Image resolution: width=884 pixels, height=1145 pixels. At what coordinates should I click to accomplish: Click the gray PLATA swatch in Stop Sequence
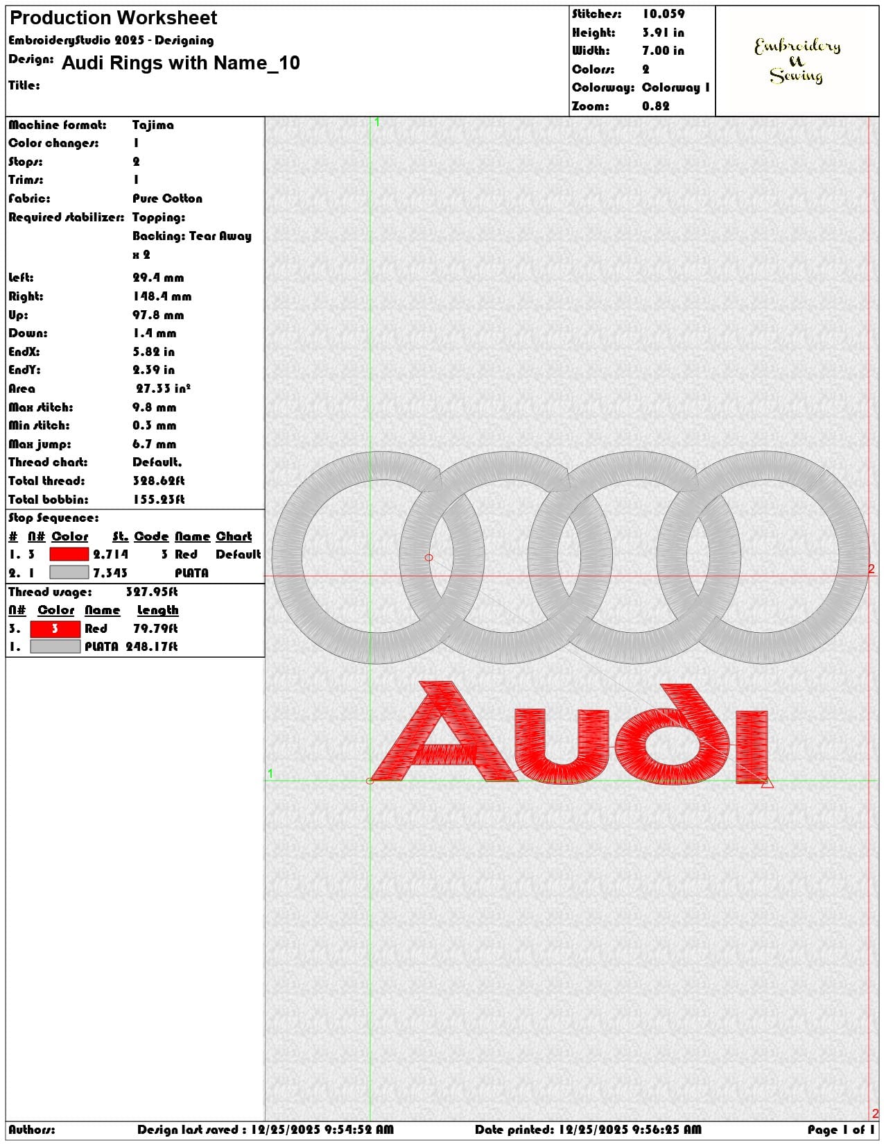tap(69, 572)
